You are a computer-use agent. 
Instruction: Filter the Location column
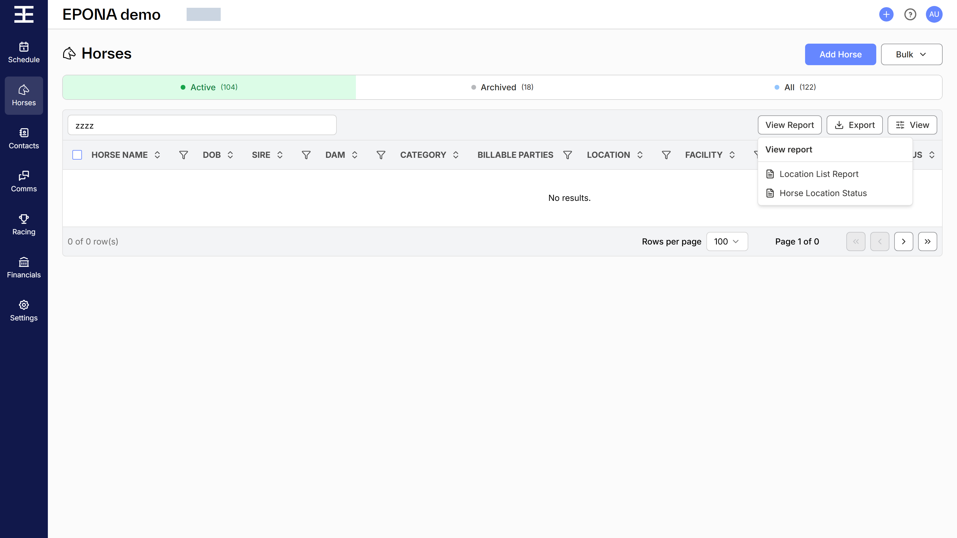(666, 155)
